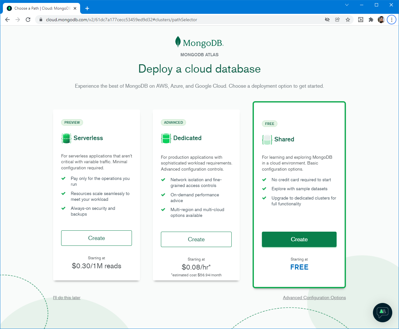Open the browser extensions puzzle icon

(x=371, y=20)
